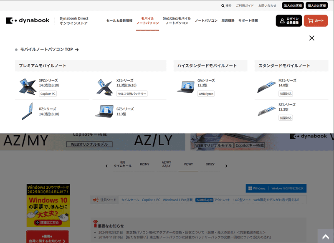
Task: Open セール＆最新情報 menu
Action: (x=119, y=20)
